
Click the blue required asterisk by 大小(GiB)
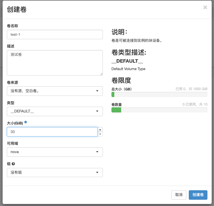[25, 122]
